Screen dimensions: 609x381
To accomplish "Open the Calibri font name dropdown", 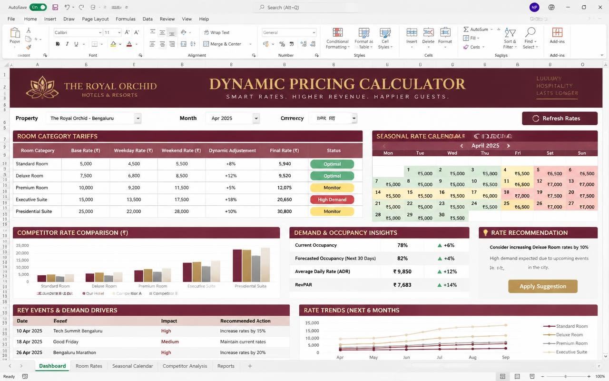I will click(78, 32).
